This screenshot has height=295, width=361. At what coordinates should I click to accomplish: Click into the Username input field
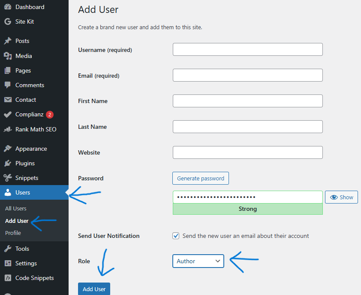pyautogui.click(x=247, y=49)
